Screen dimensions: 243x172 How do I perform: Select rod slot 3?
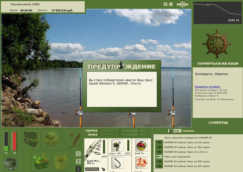click(x=78, y=169)
